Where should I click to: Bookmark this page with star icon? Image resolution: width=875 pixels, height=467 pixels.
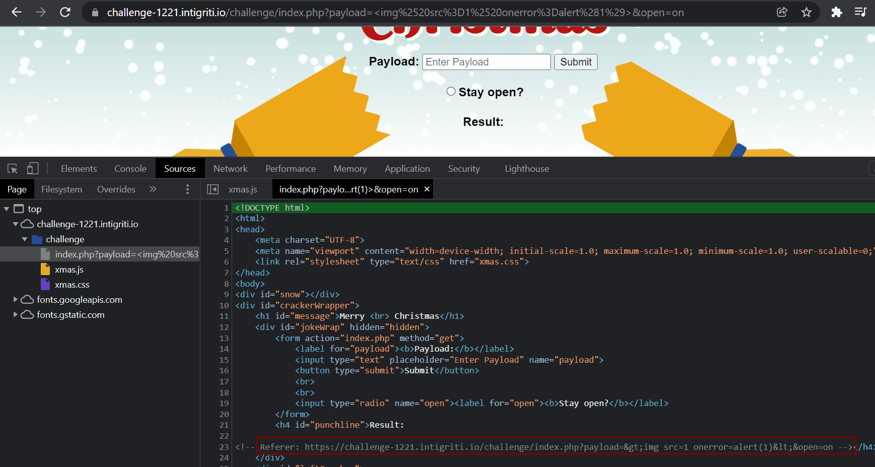(807, 12)
